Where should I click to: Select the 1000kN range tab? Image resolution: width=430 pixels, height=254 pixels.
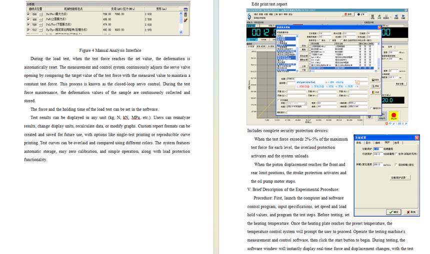252,40
